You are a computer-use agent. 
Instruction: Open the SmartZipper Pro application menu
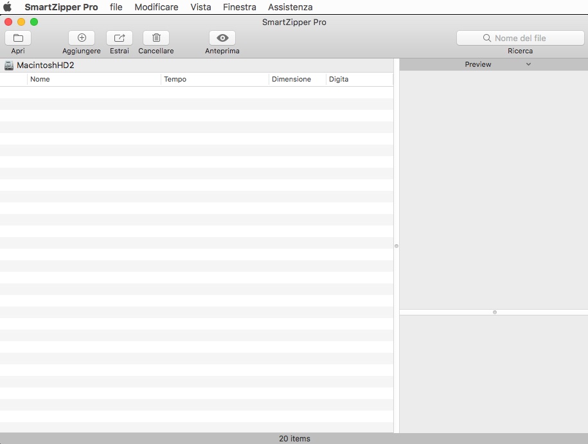(x=61, y=7)
